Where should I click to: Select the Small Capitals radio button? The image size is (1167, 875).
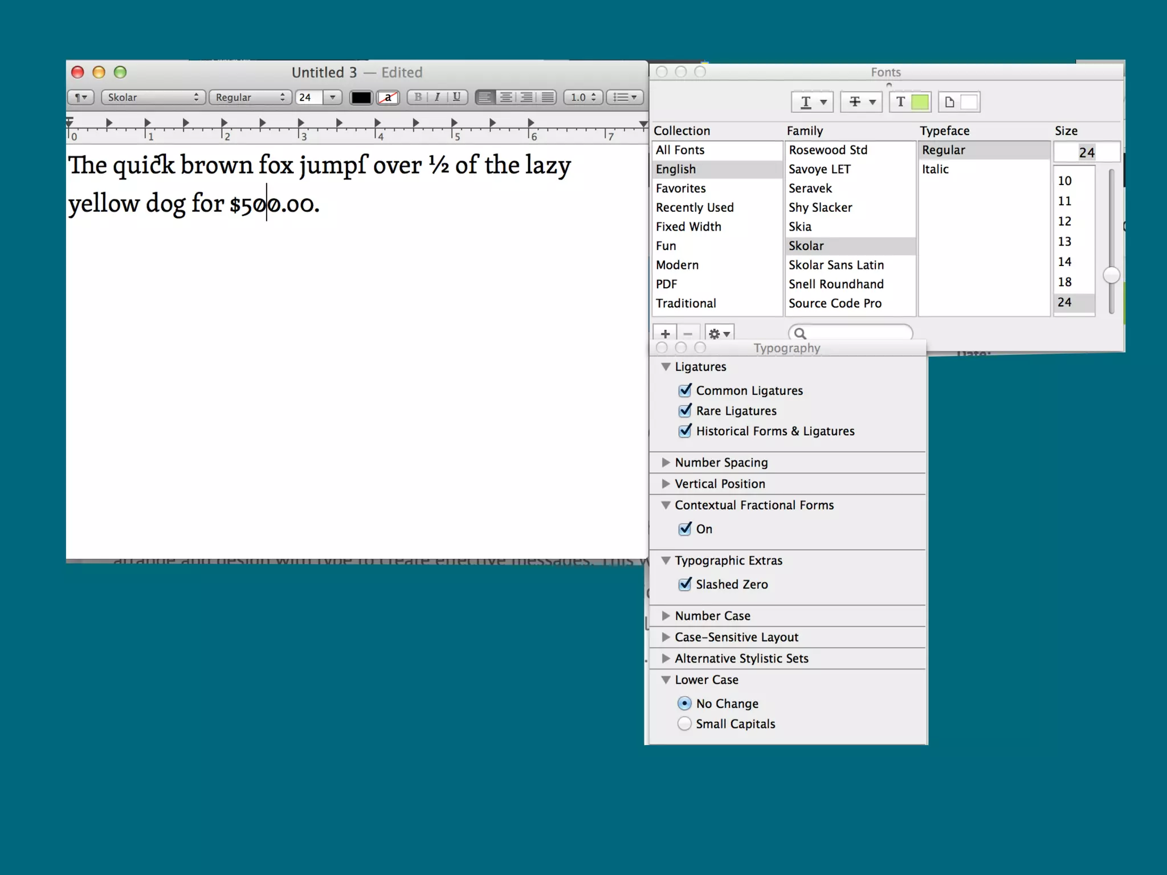[x=684, y=724]
